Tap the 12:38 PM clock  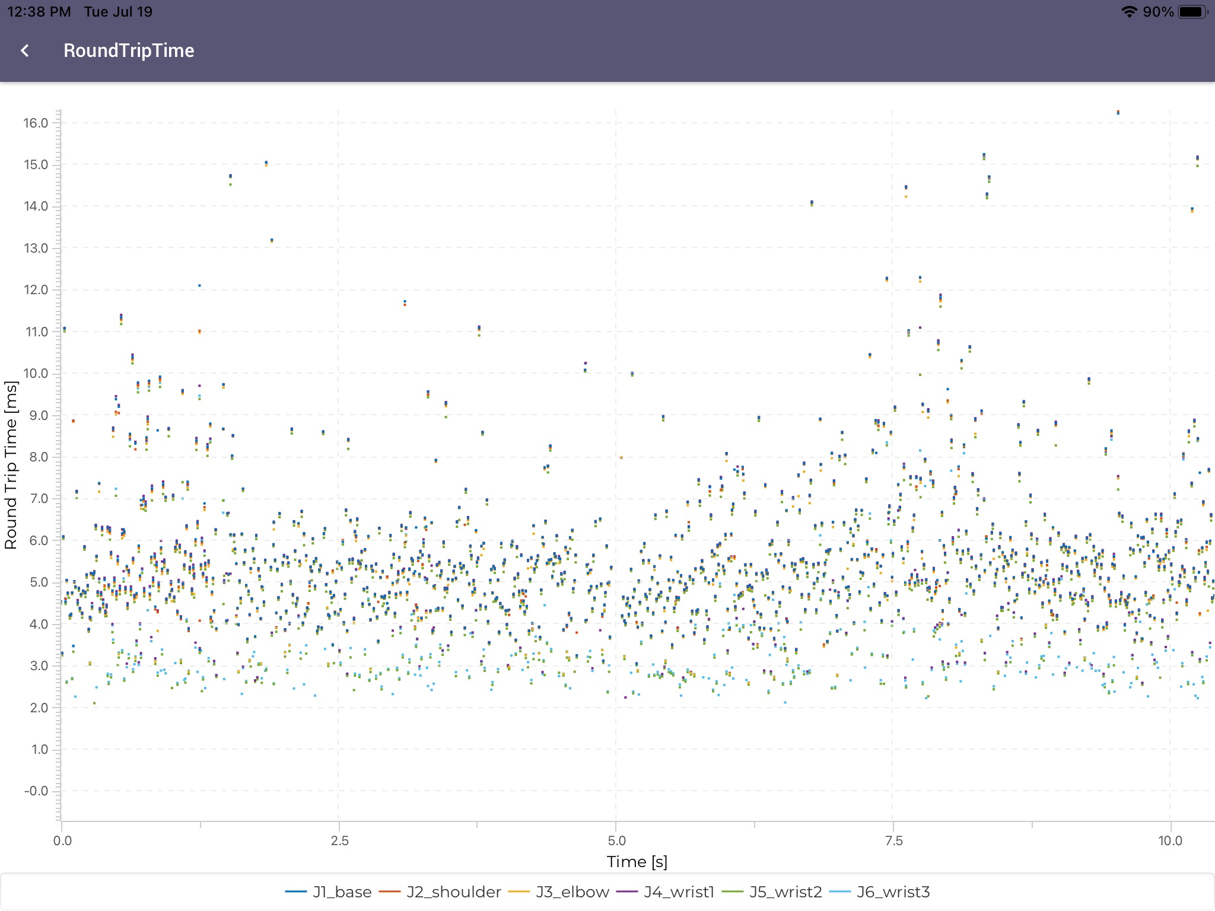[39, 12]
